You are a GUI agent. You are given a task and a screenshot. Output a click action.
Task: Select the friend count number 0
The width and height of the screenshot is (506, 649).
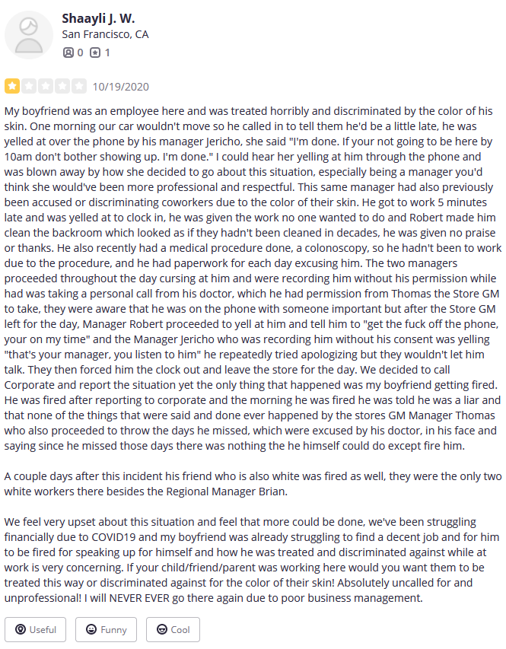pos(80,52)
